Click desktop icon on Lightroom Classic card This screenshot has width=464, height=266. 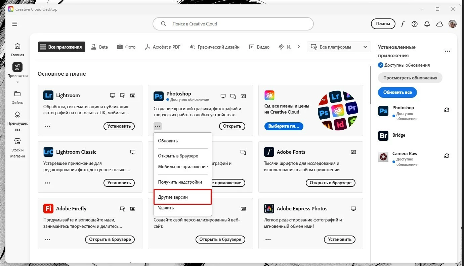[x=133, y=152]
